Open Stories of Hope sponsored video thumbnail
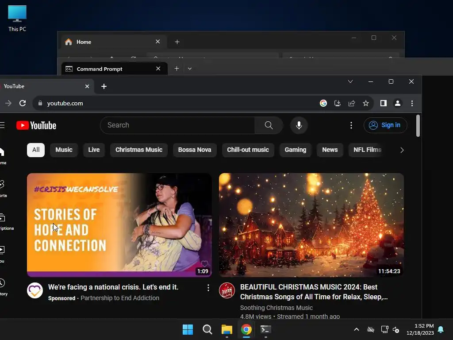This screenshot has height=340, width=453. click(x=119, y=225)
